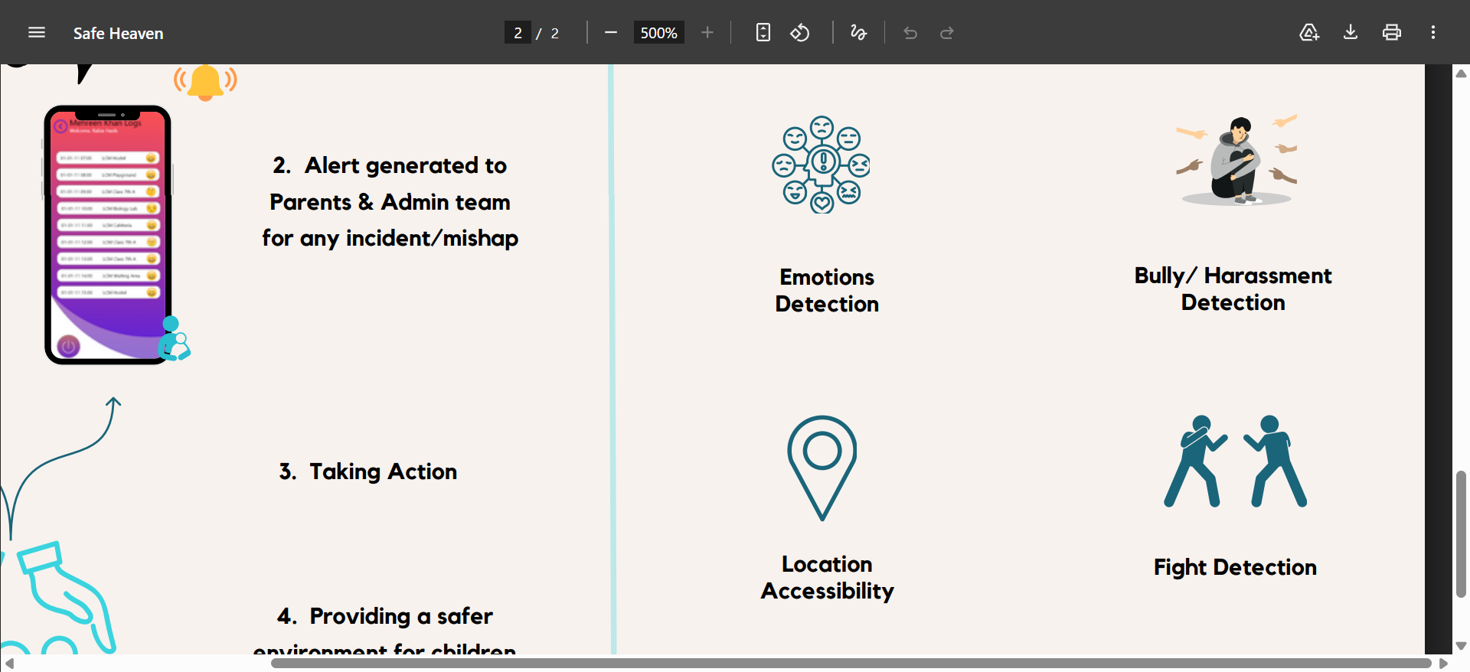Download the Safe Heaven PDF

[1351, 33]
